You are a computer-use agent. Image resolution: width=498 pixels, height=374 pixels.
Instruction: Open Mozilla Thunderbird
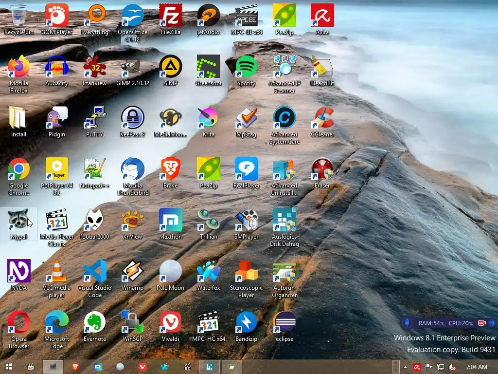(132, 176)
